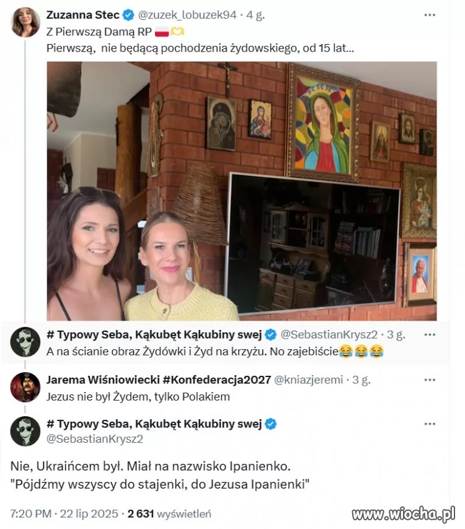Click the 2 631 wyświetleń view count

tap(169, 514)
